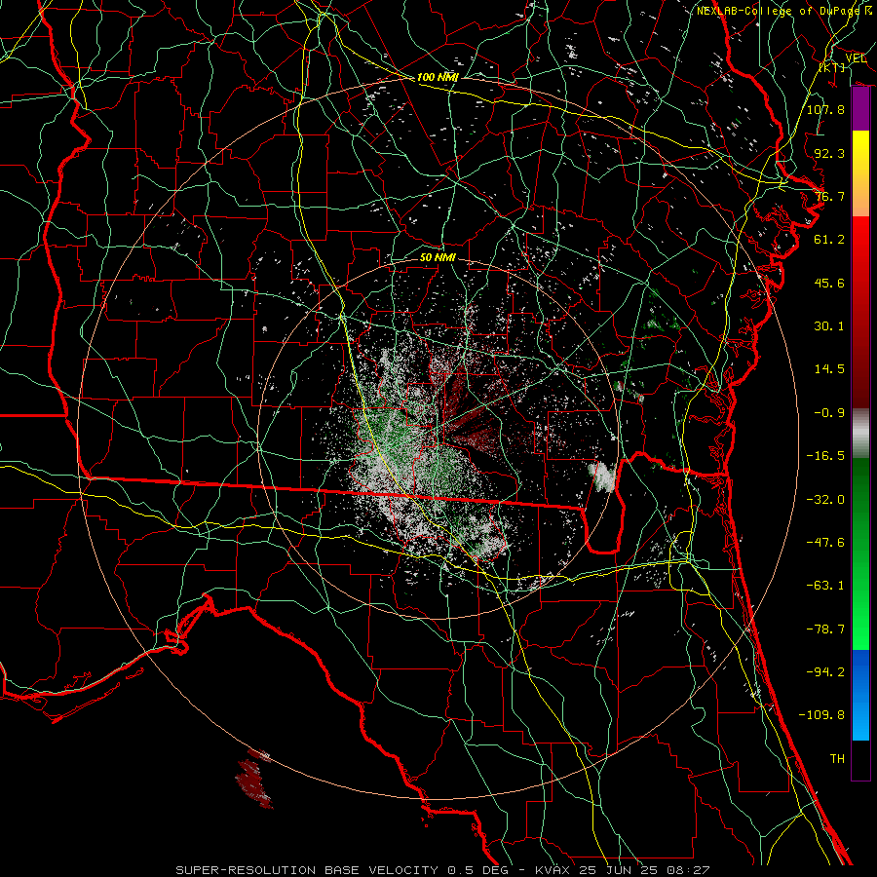Select the 61.2 velocity scale value

tap(829, 240)
